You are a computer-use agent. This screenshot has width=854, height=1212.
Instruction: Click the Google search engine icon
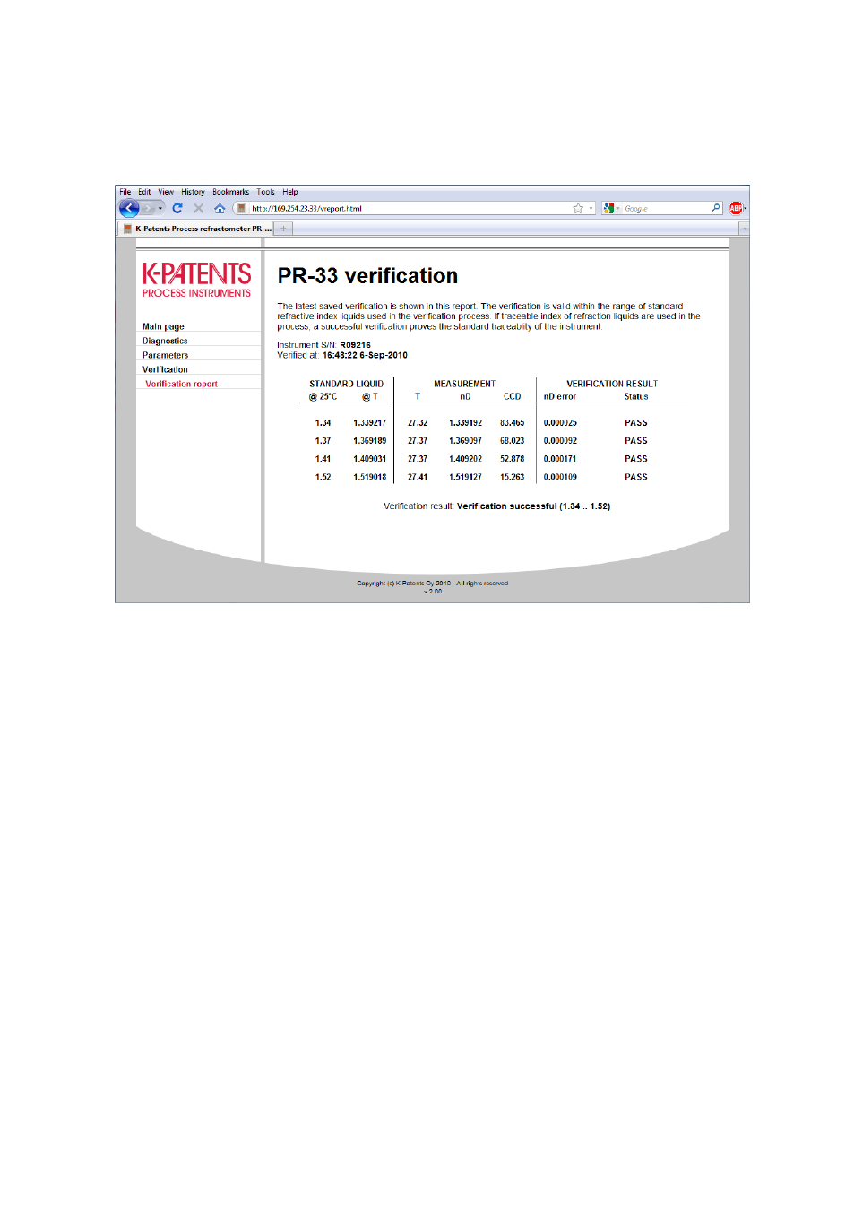pyautogui.click(x=608, y=208)
